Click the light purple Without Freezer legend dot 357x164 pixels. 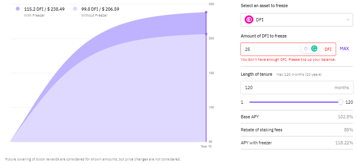click(75, 9)
